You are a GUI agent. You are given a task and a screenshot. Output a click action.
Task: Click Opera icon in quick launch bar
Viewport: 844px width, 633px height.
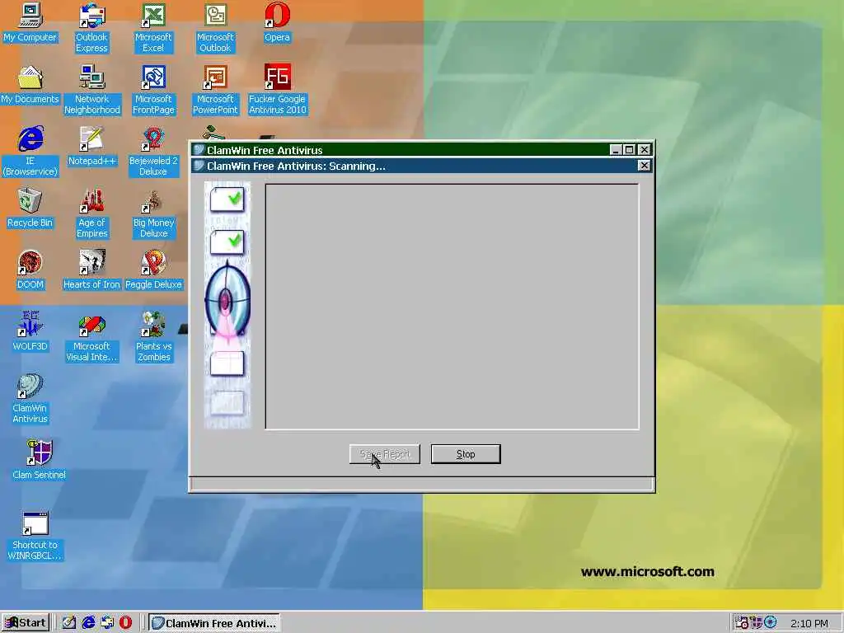pos(125,622)
